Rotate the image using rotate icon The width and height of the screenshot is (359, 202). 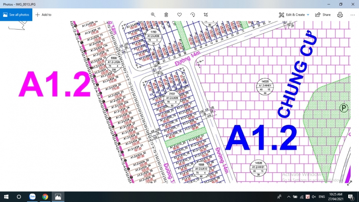click(193, 15)
